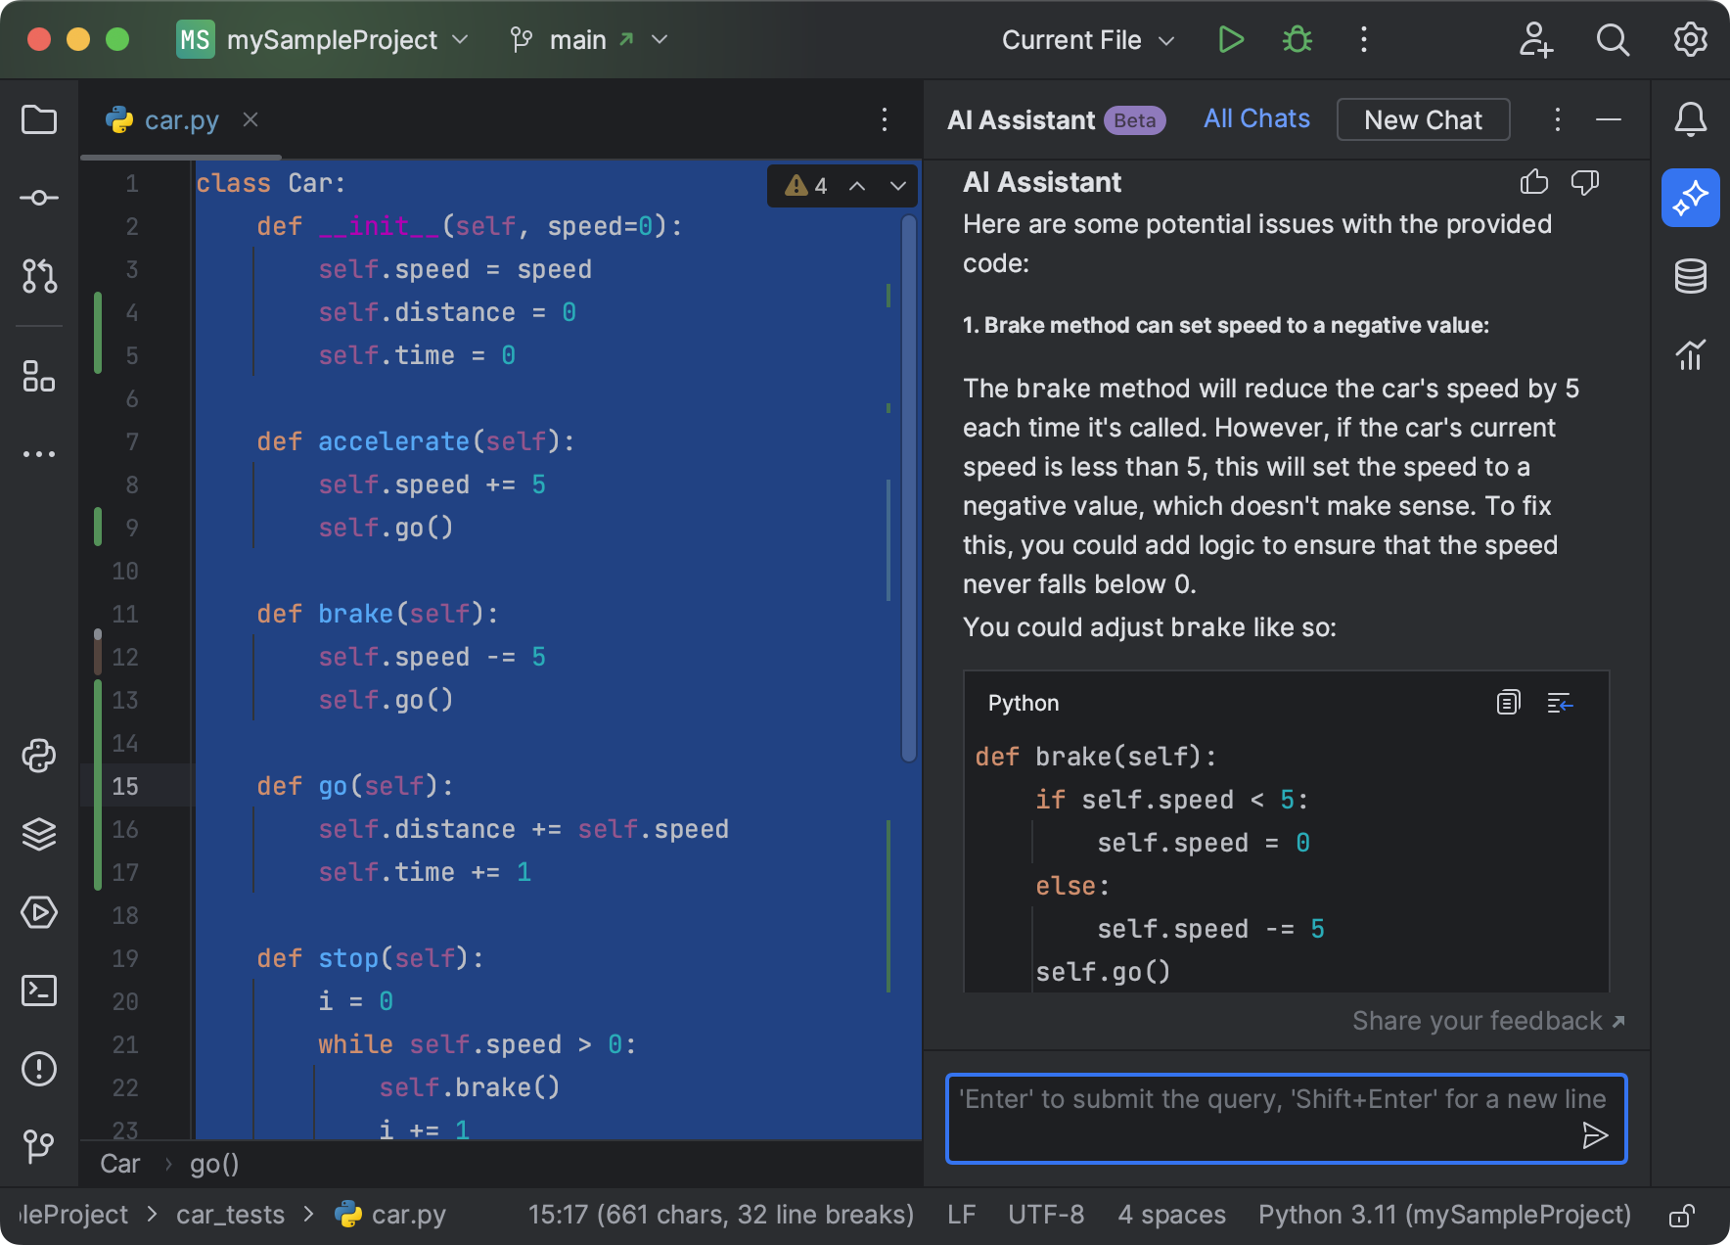Start a debugging session

tap(1297, 39)
